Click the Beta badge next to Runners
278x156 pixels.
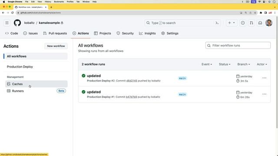(x=61, y=91)
